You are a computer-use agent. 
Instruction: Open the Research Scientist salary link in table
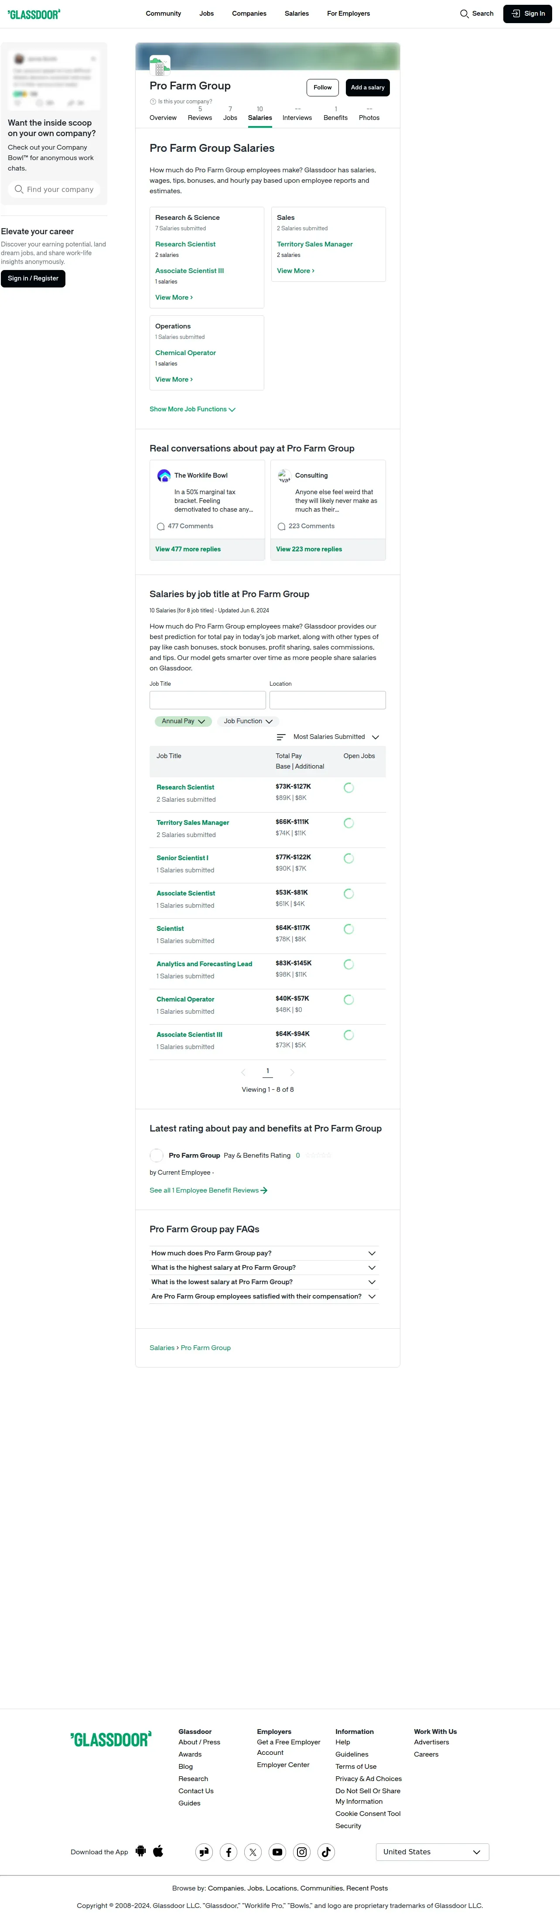[185, 787]
